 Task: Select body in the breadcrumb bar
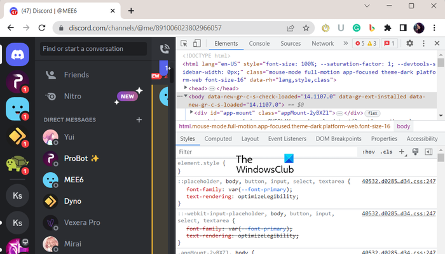403,126
